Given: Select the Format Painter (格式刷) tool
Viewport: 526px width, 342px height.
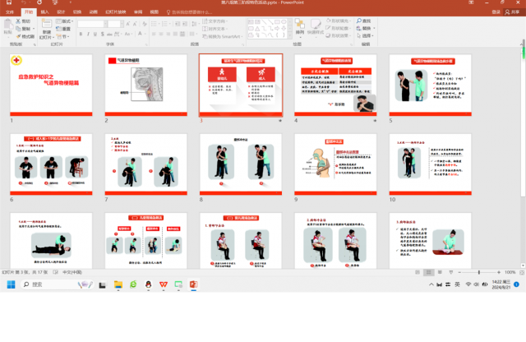Looking at the screenshot, I should (27, 36).
